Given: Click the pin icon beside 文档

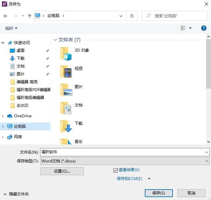Looking at the screenshot, I should coord(47,66).
